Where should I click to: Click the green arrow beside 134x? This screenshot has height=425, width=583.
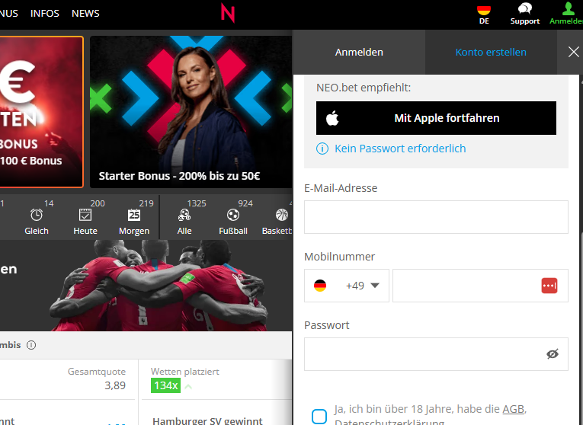[188, 386]
